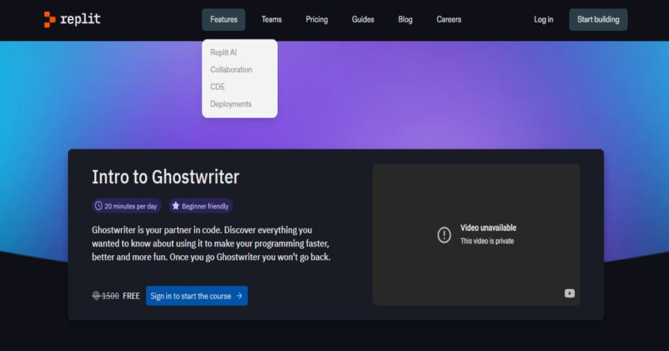Click the YouTube icon in video player
This screenshot has height=351, width=669.
click(x=569, y=294)
